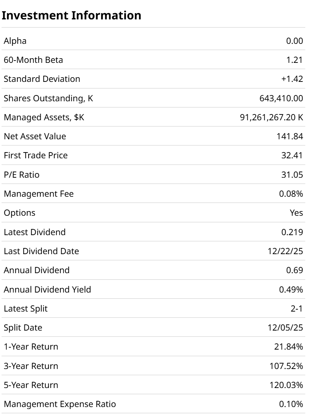Viewport: 313px width, 414px height.
Task: Select the Annual Dividend label
Action: click(x=37, y=270)
